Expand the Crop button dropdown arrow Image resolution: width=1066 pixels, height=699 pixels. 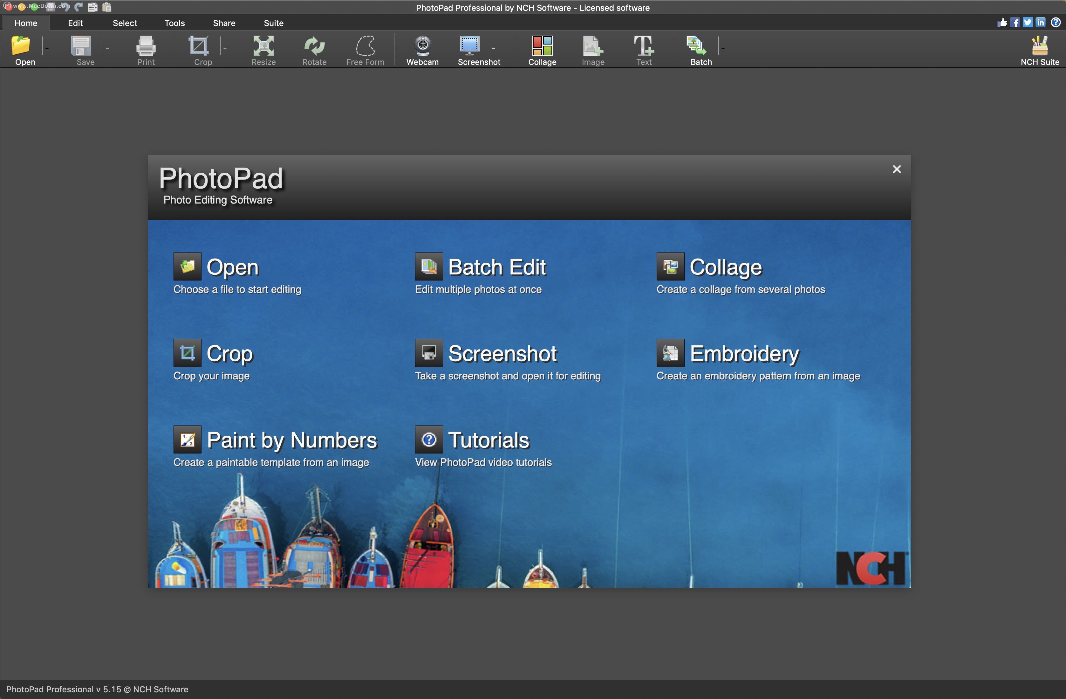pos(225,48)
